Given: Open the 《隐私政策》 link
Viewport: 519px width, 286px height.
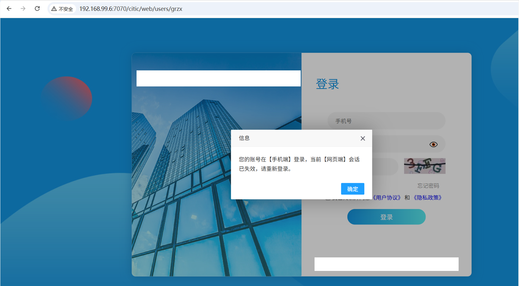Looking at the screenshot, I should [x=427, y=198].
